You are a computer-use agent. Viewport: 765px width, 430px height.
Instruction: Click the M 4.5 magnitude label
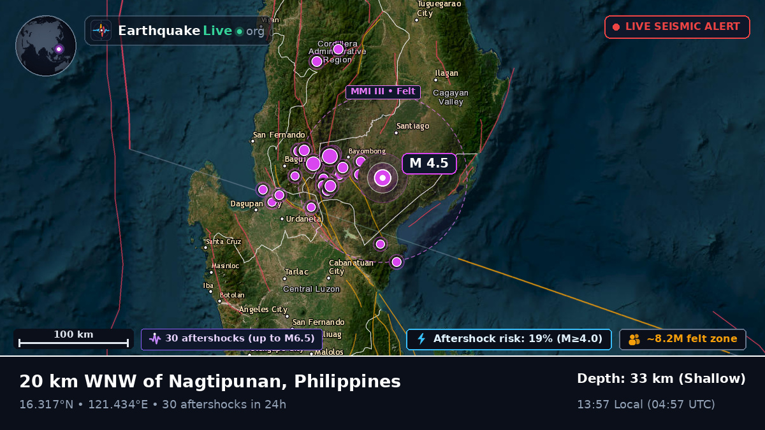(429, 164)
